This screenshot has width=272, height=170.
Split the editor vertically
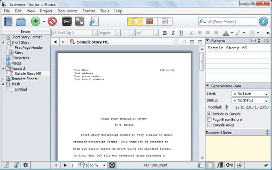click(192, 42)
